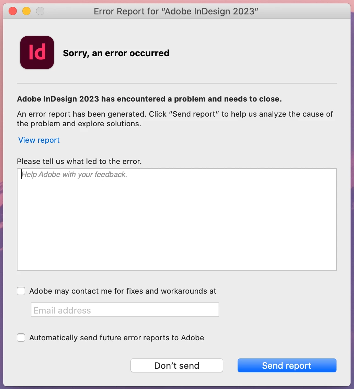Close the error report window with red button
This screenshot has height=389, width=354.
click(x=13, y=11)
